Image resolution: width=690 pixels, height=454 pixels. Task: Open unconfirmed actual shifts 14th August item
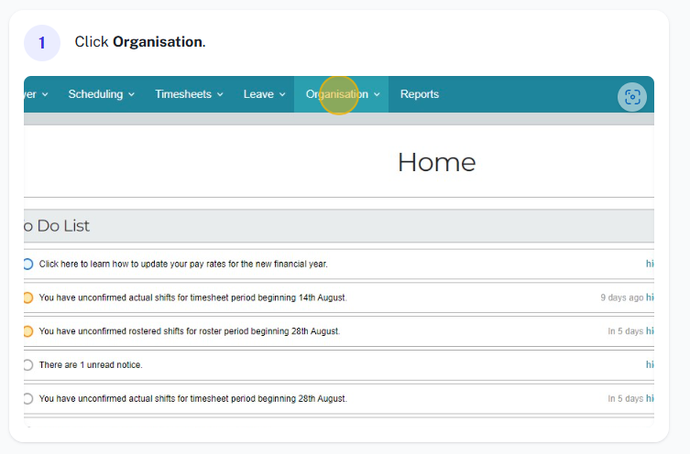click(192, 297)
